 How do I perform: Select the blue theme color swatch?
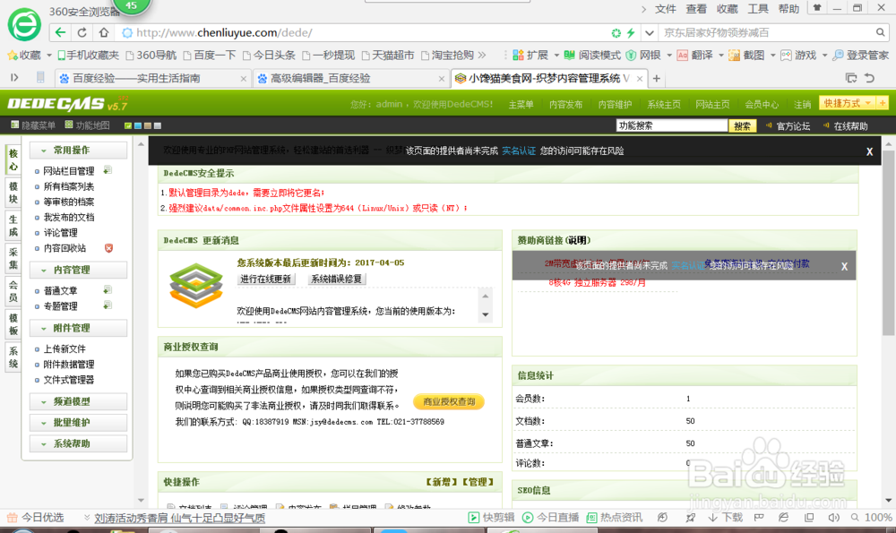[x=138, y=125]
